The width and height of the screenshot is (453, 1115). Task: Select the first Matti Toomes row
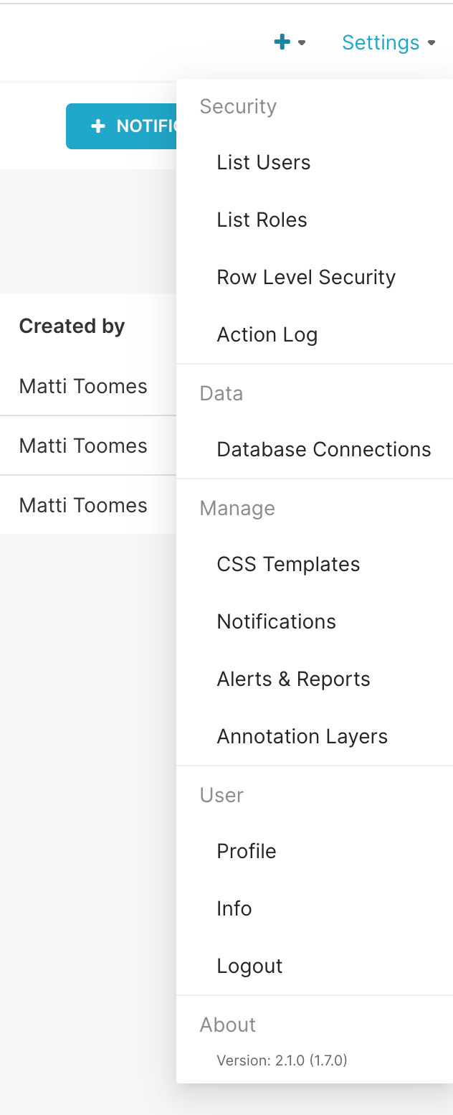click(x=82, y=386)
